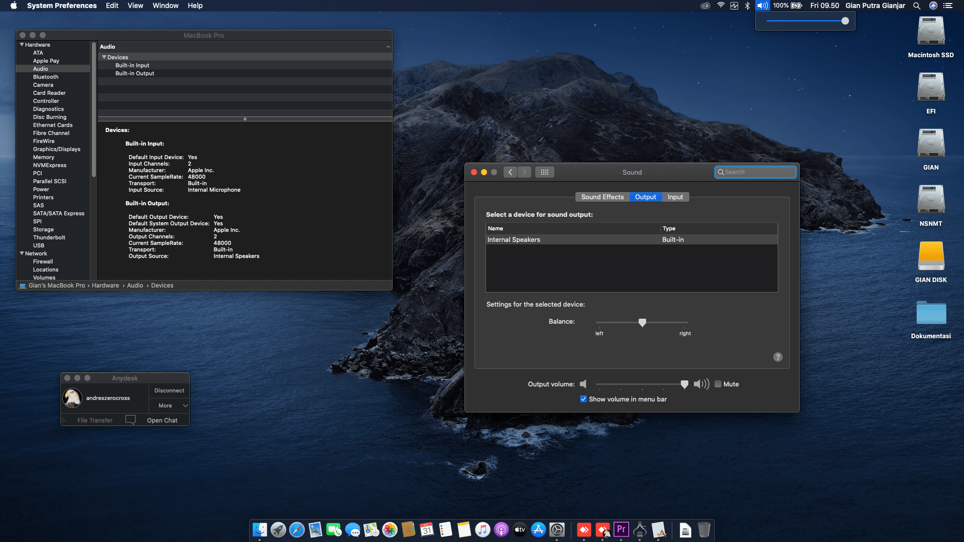Collapse the Hardware section in System Information sidebar

(22, 44)
